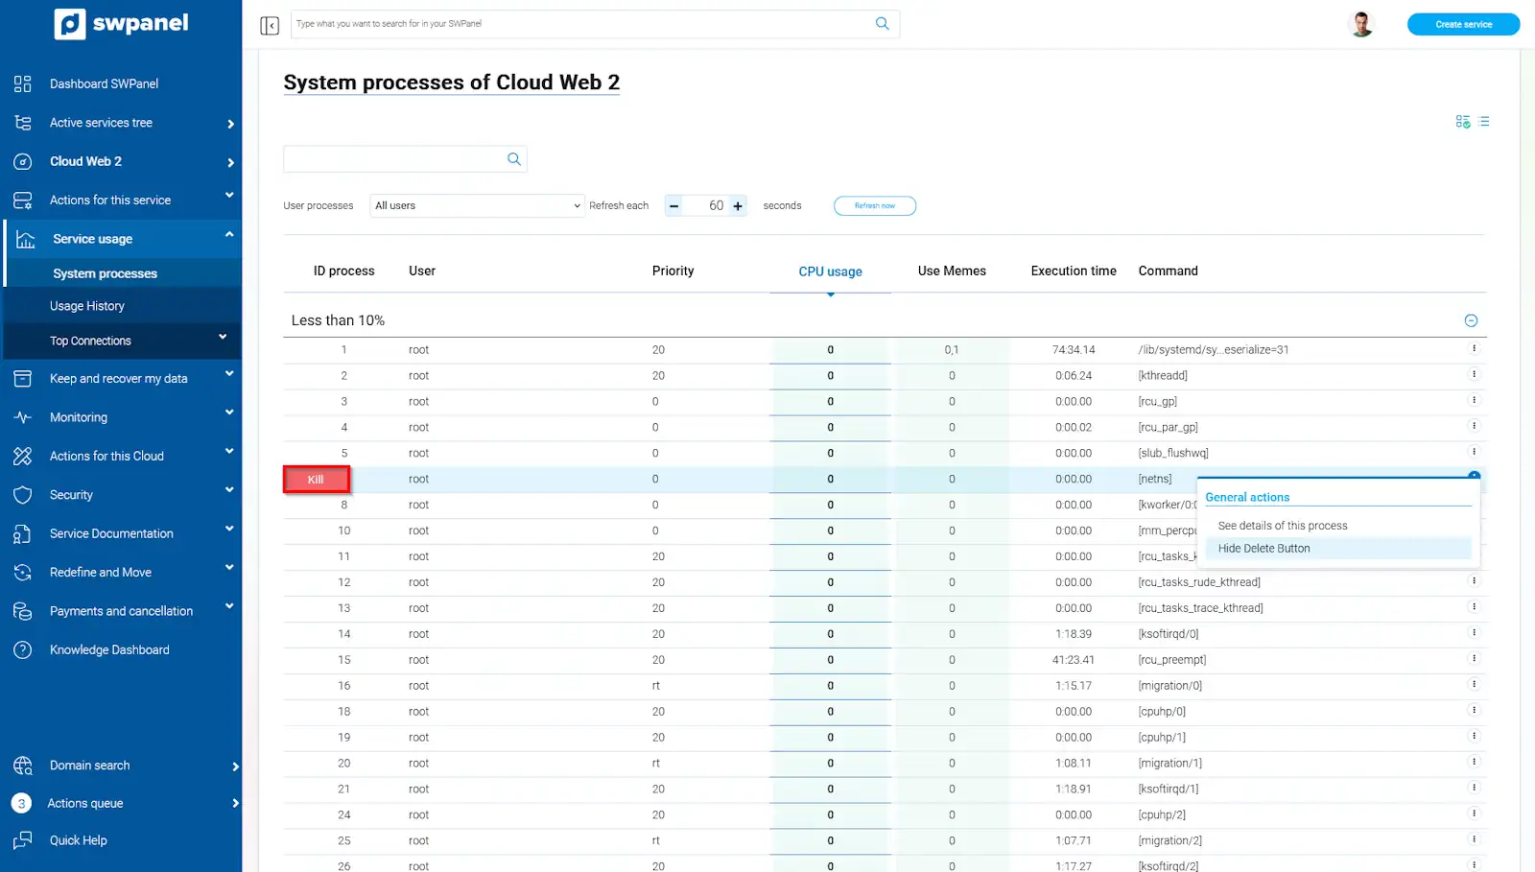The image size is (1535, 872).
Task: Click the Cloud Web 2 icon
Action: (23, 161)
